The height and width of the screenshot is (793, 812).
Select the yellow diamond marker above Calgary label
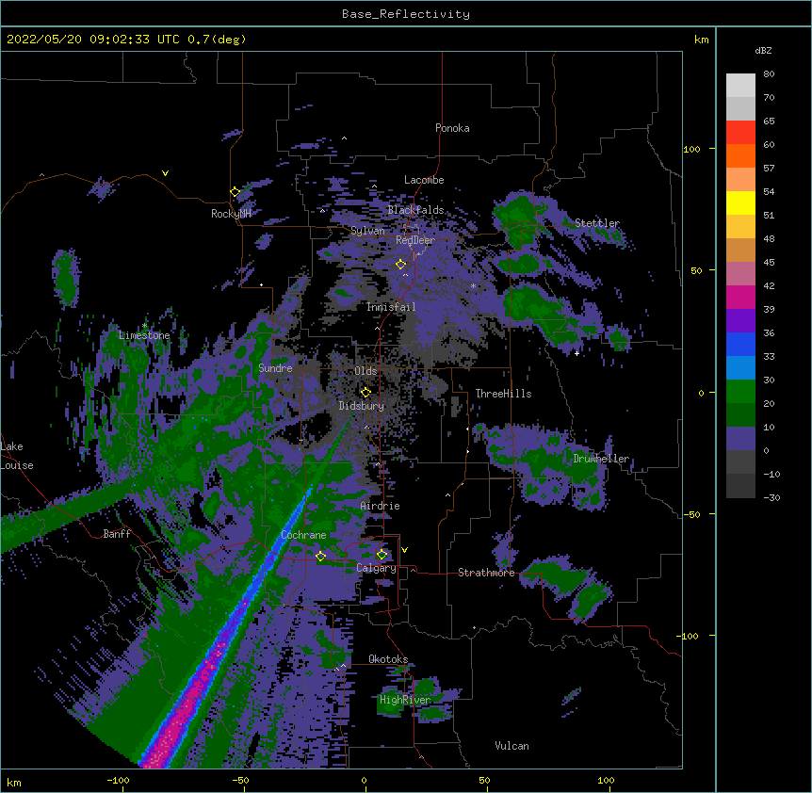[x=382, y=555]
